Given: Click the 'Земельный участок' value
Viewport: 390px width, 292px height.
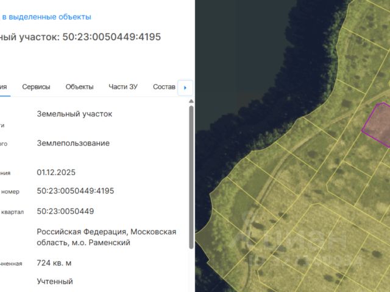Looking at the screenshot, I should click(x=74, y=114).
